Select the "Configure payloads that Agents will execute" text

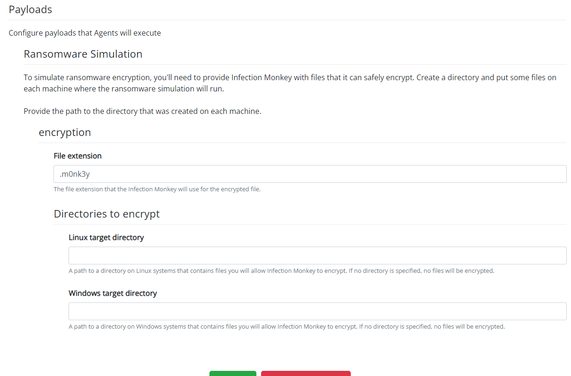pos(85,33)
